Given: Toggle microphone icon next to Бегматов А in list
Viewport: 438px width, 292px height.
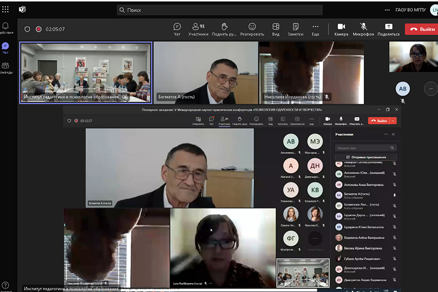Looking at the screenshot, I should (395, 195).
